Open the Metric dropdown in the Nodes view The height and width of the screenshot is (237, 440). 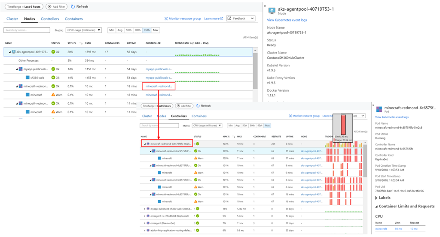coord(84,30)
